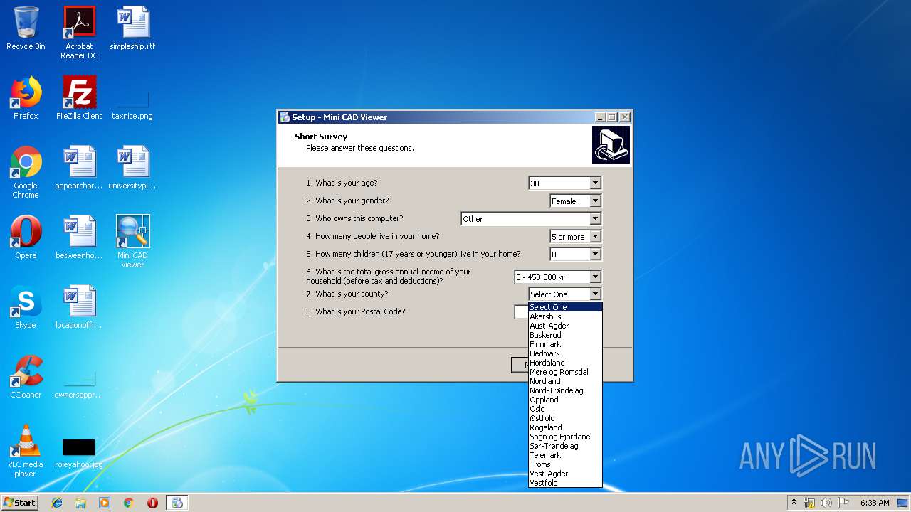The height and width of the screenshot is (512, 911).
Task: Click the volume speaker tray icon
Action: [x=826, y=503]
